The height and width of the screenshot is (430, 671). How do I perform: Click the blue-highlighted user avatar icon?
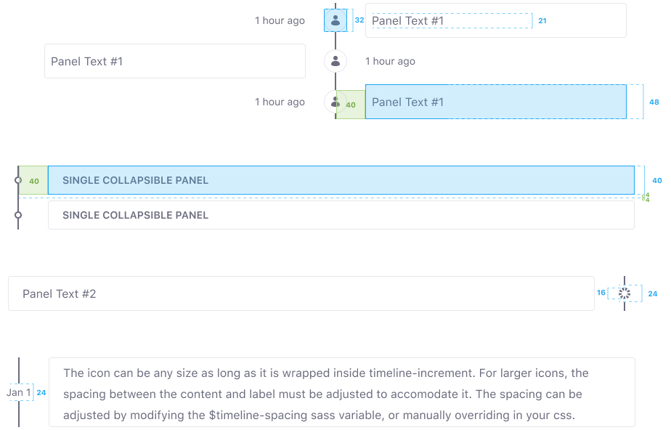[x=335, y=20]
